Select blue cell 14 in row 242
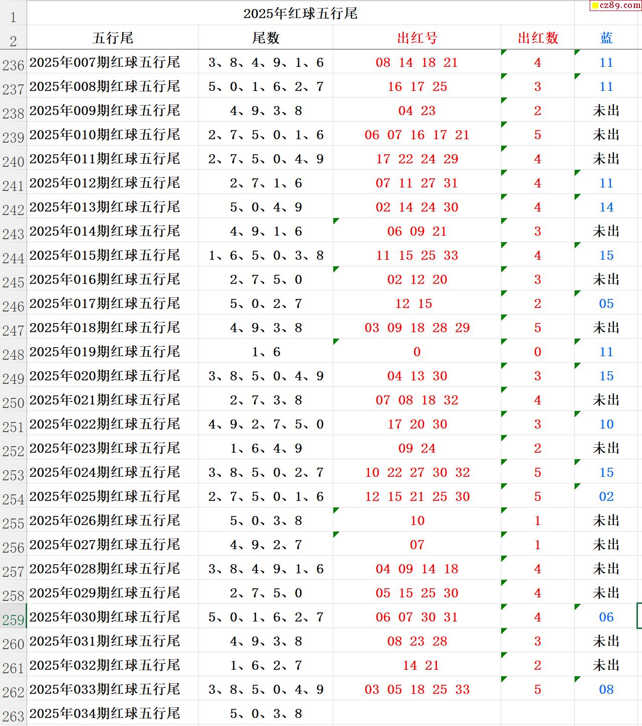The image size is (642, 726). [x=606, y=206]
